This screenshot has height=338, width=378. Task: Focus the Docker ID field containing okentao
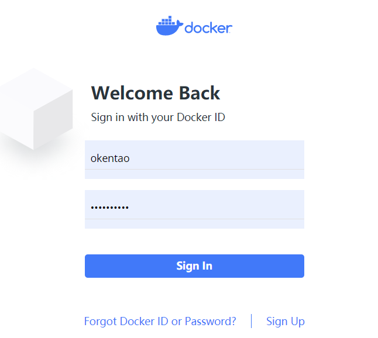[x=194, y=160]
